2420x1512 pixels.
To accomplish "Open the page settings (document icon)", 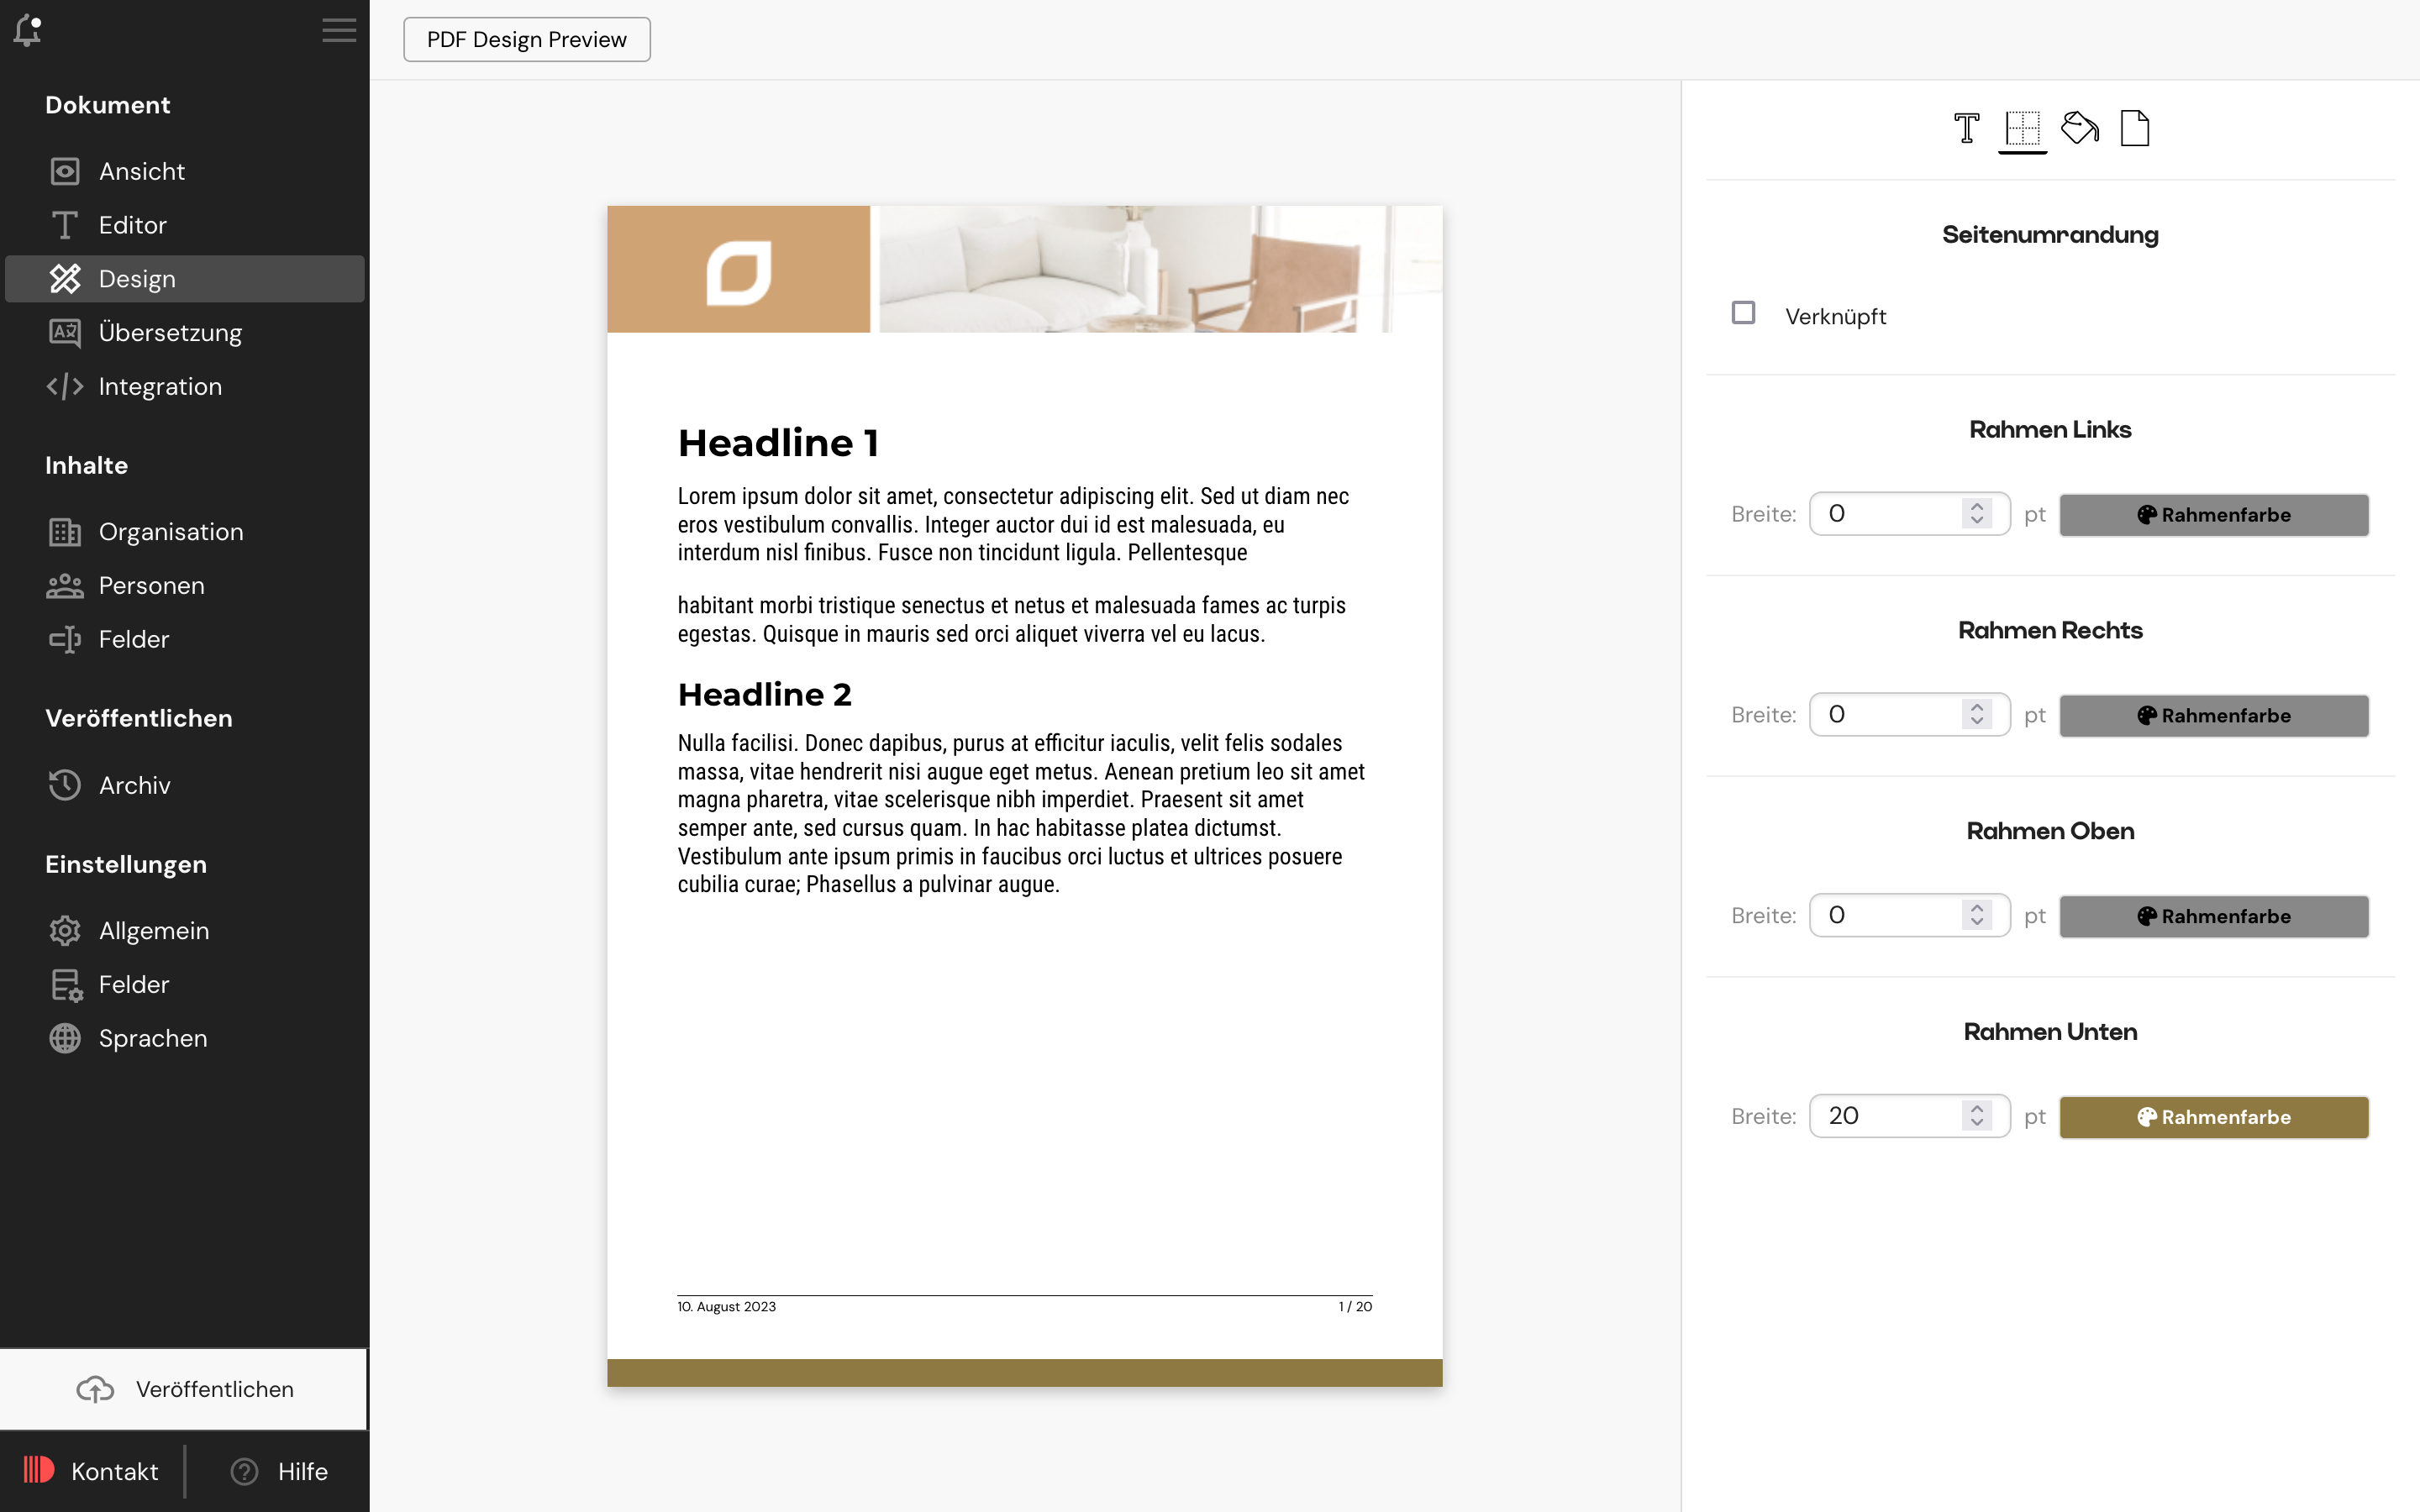I will [x=2137, y=127].
